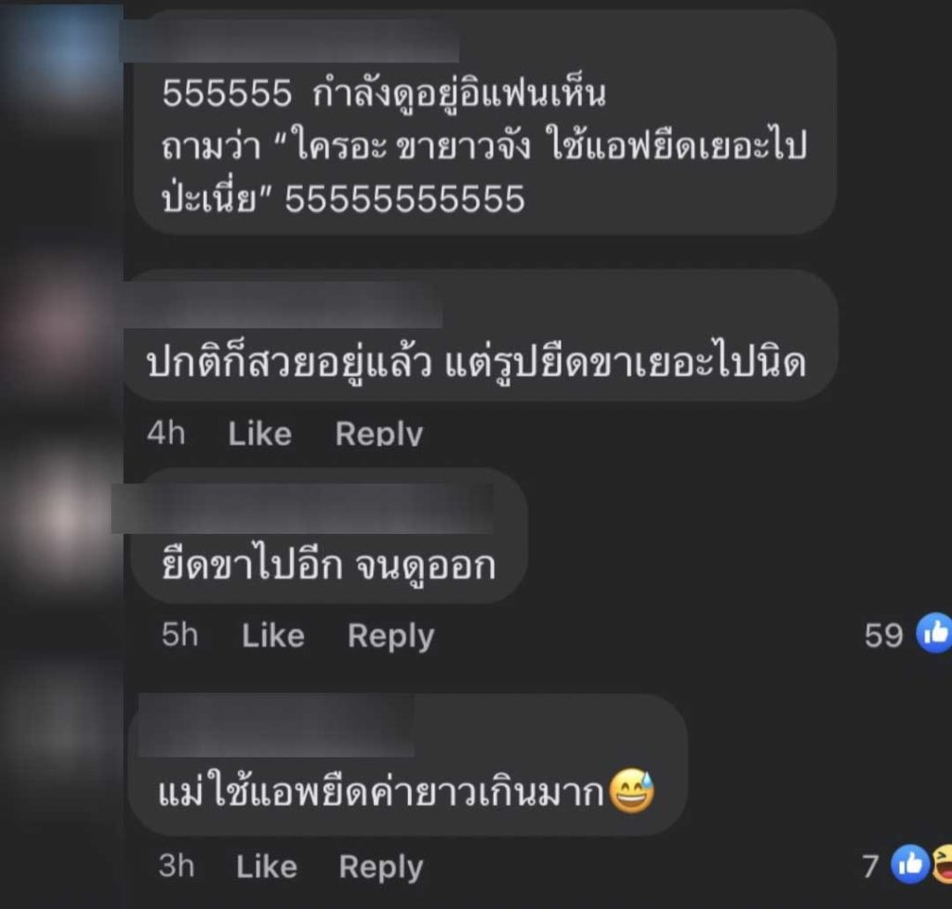This screenshot has height=909, width=952.
Task: Click the sweat-smile emoji in the comment
Action: tap(631, 791)
